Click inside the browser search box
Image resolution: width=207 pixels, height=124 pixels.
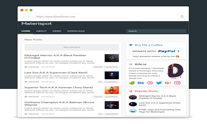point(164,17)
